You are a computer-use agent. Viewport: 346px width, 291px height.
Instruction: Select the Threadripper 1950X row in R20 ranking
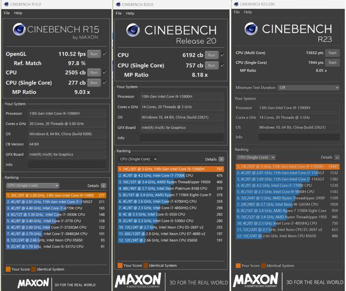[x=171, y=182]
